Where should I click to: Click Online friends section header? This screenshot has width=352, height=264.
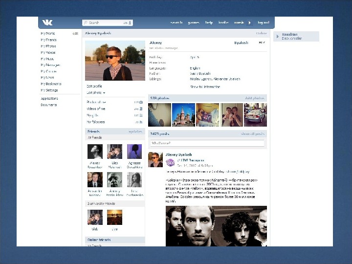pyautogui.click(x=115, y=240)
